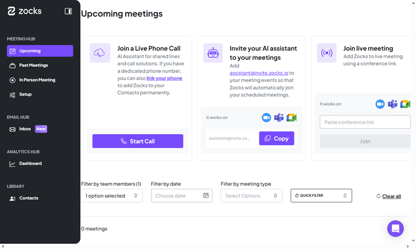Click the Paste conference link field
Screen dimensions: 416x249
365,122
